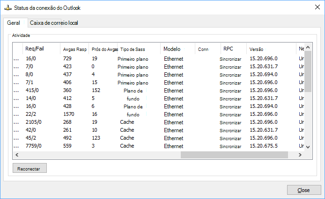325x199 pixels.
Task: Select the row with Req/Fail 7/1
Action: tap(158, 82)
